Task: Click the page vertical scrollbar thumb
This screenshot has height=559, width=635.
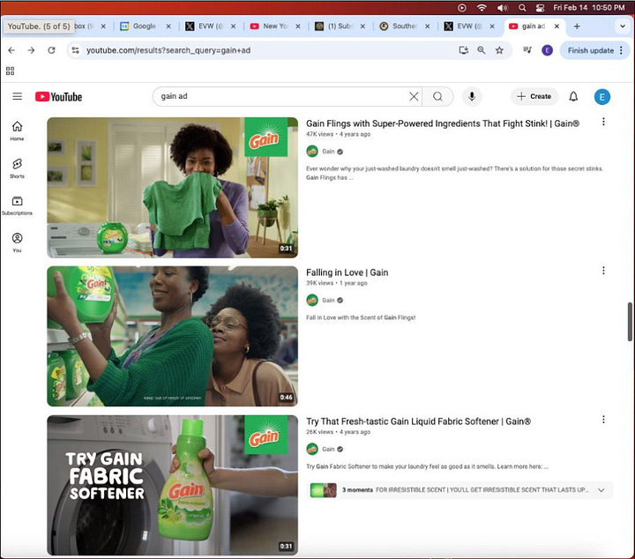Action: (x=630, y=322)
